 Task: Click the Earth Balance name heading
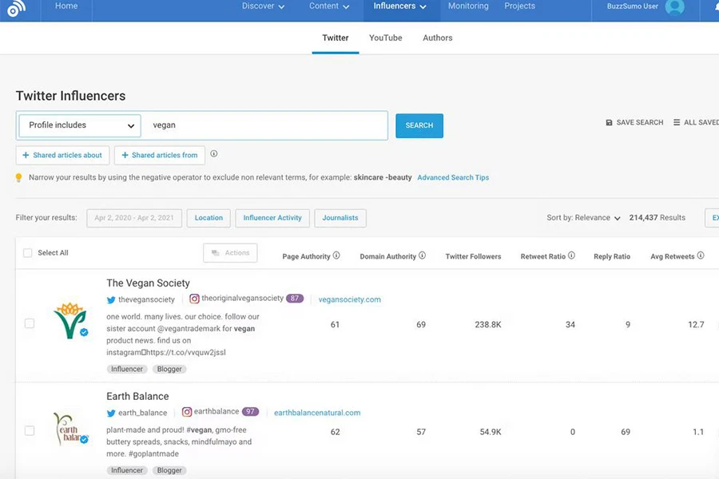coord(137,396)
